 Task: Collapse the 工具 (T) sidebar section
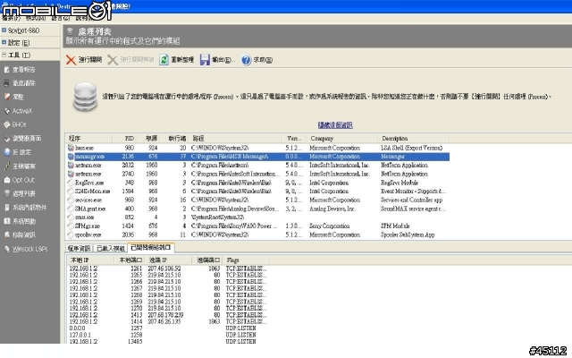[x=4, y=55]
